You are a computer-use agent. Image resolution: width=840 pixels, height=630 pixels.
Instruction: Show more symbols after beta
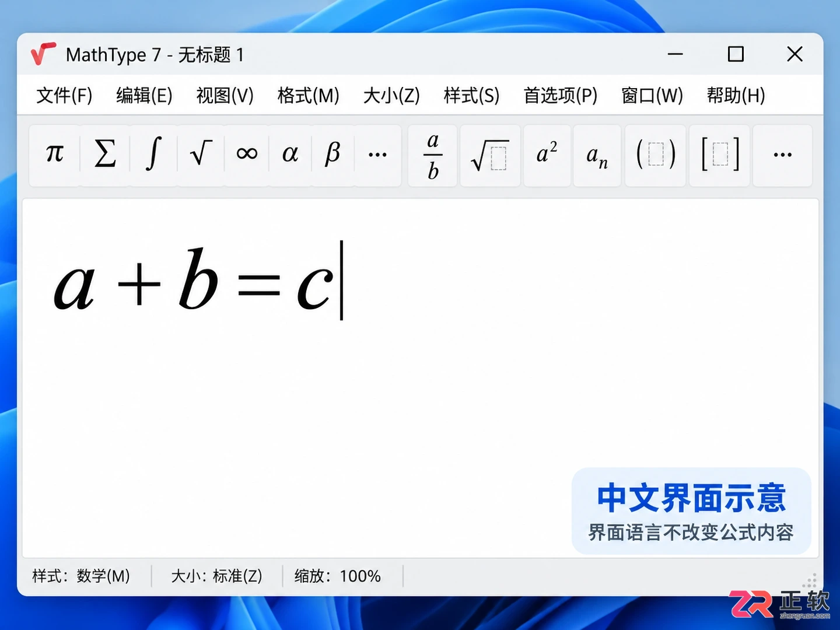click(377, 155)
